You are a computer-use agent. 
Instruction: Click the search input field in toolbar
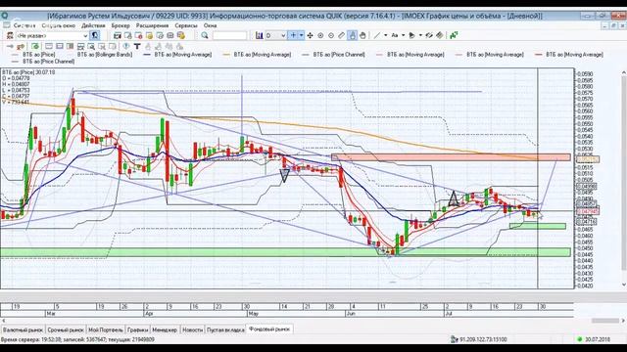tap(229, 35)
